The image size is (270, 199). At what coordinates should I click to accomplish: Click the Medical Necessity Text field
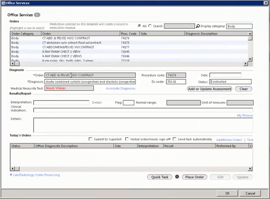(69, 88)
